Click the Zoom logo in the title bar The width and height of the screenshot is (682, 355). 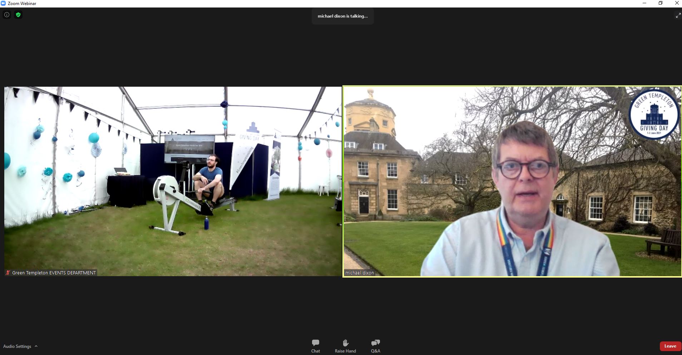[x=4, y=4]
